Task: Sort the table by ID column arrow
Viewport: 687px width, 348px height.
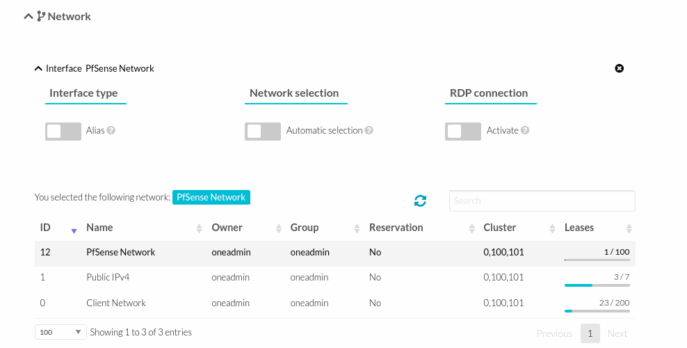Action: pyautogui.click(x=74, y=229)
